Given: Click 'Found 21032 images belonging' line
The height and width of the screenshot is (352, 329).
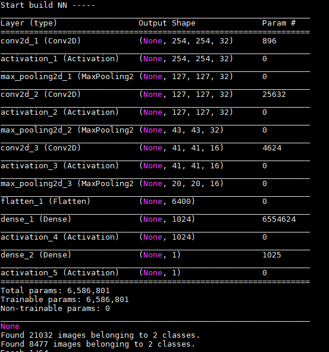Looking at the screenshot, I should (x=100, y=335).
